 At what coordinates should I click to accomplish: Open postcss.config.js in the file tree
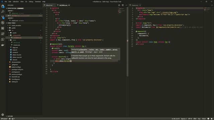(17, 74)
